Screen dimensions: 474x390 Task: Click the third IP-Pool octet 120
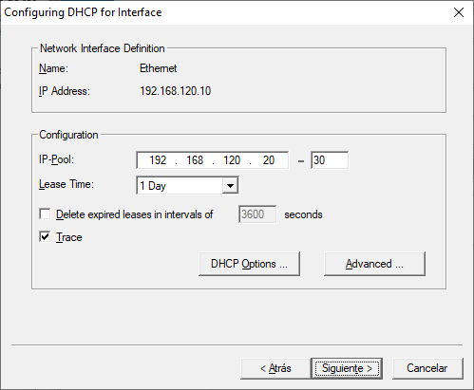pos(232,160)
